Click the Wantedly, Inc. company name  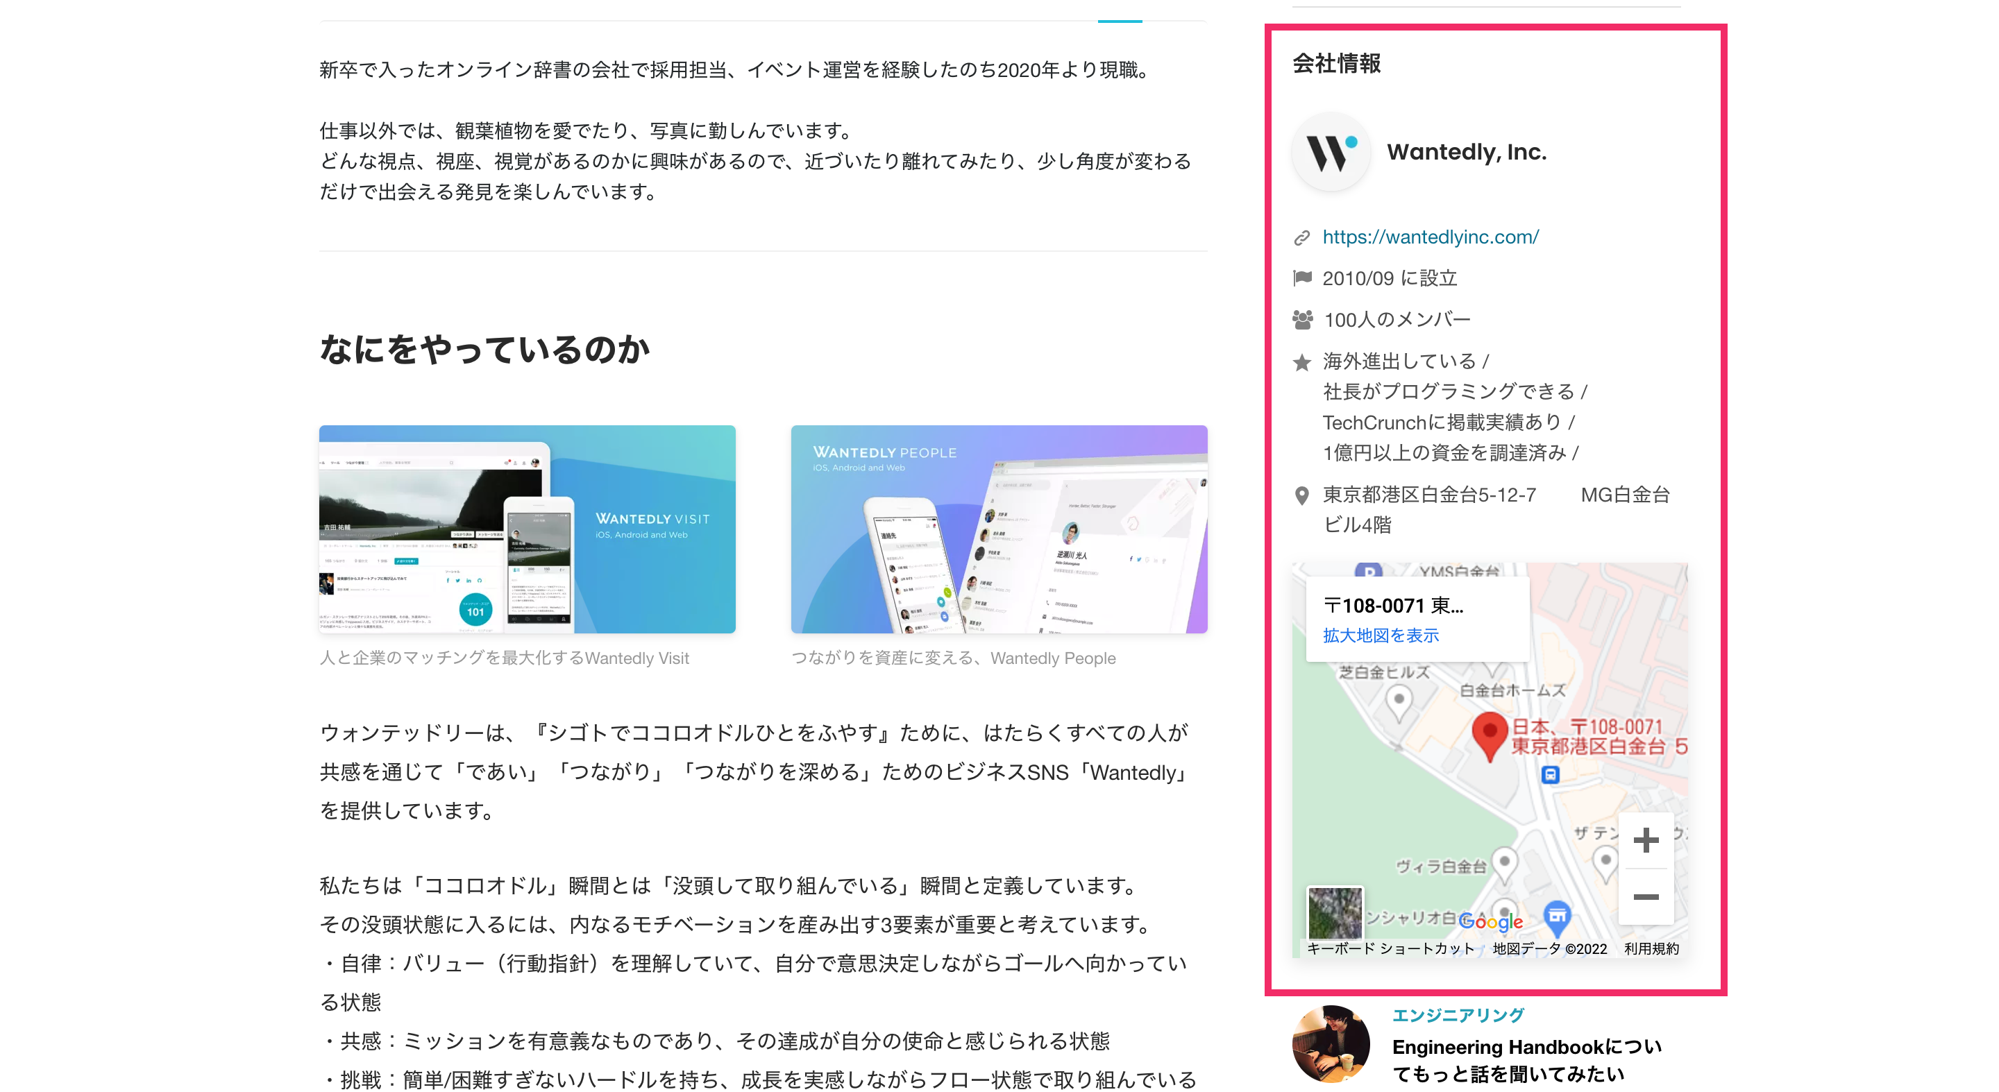coord(1467,152)
